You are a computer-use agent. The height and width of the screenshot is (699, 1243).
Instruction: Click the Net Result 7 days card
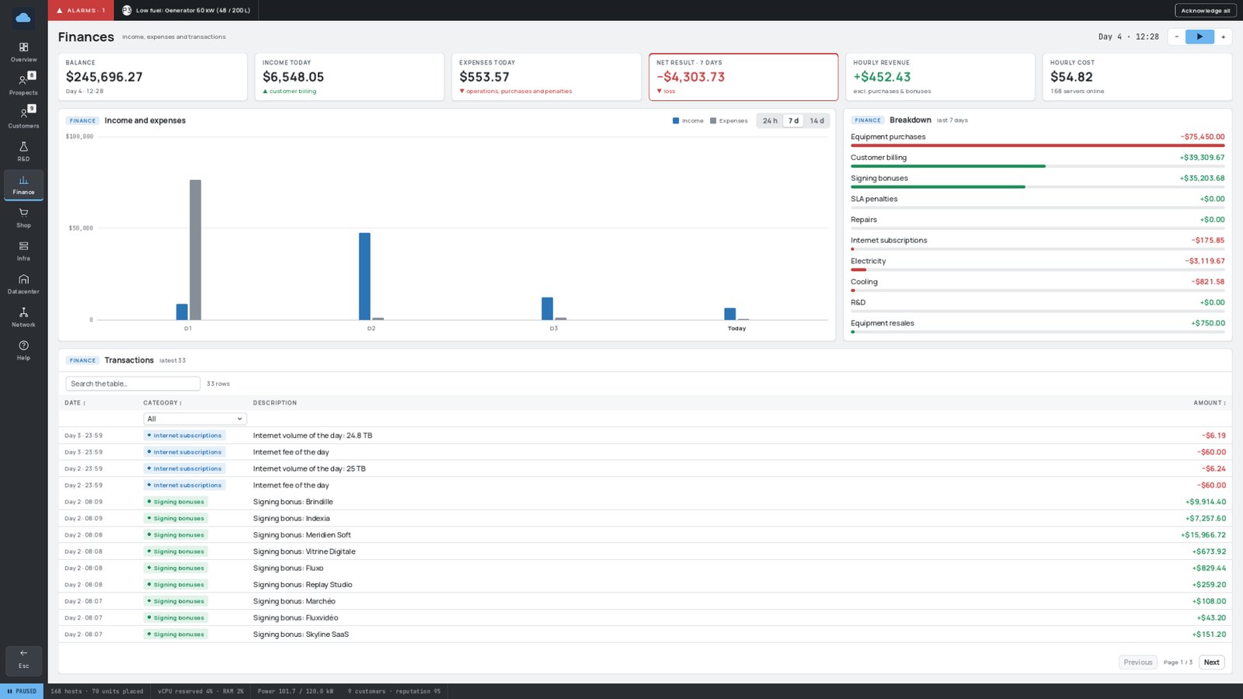click(743, 77)
